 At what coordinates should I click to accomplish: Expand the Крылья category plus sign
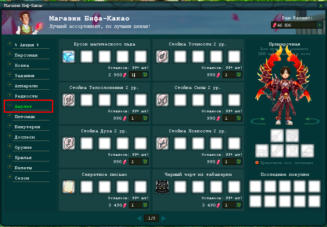tap(9, 156)
